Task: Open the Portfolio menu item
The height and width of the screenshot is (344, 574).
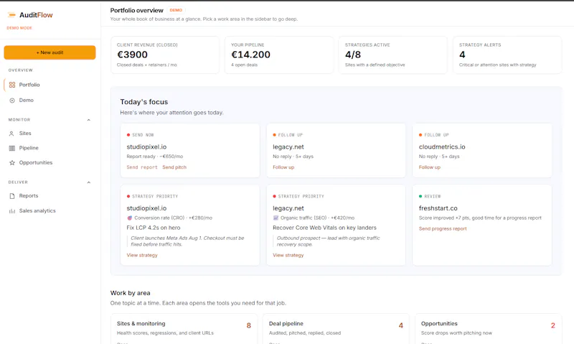Action: pos(50,85)
